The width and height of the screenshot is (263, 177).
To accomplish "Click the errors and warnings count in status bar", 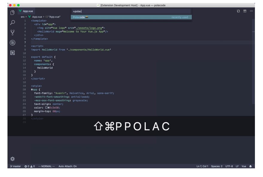I will (30, 166).
